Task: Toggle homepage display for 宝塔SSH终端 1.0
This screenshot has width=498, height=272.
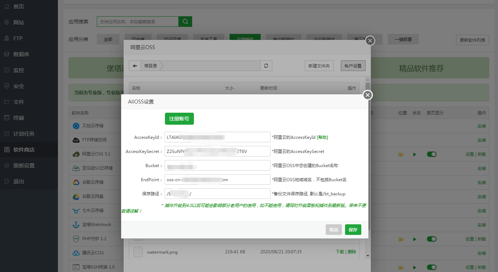Action: [x=432, y=267]
